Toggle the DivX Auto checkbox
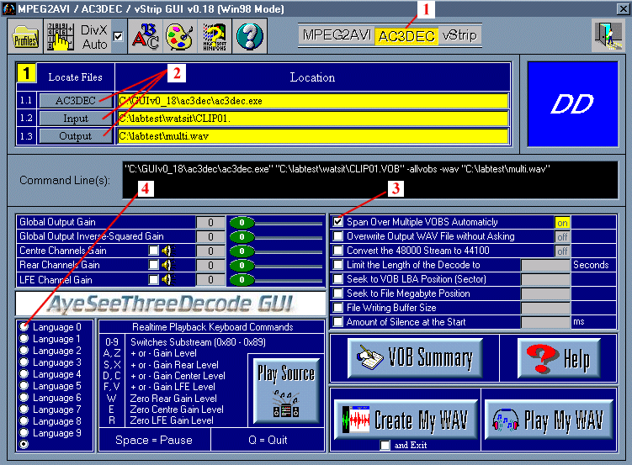This screenshot has height=465, width=632. point(118,37)
